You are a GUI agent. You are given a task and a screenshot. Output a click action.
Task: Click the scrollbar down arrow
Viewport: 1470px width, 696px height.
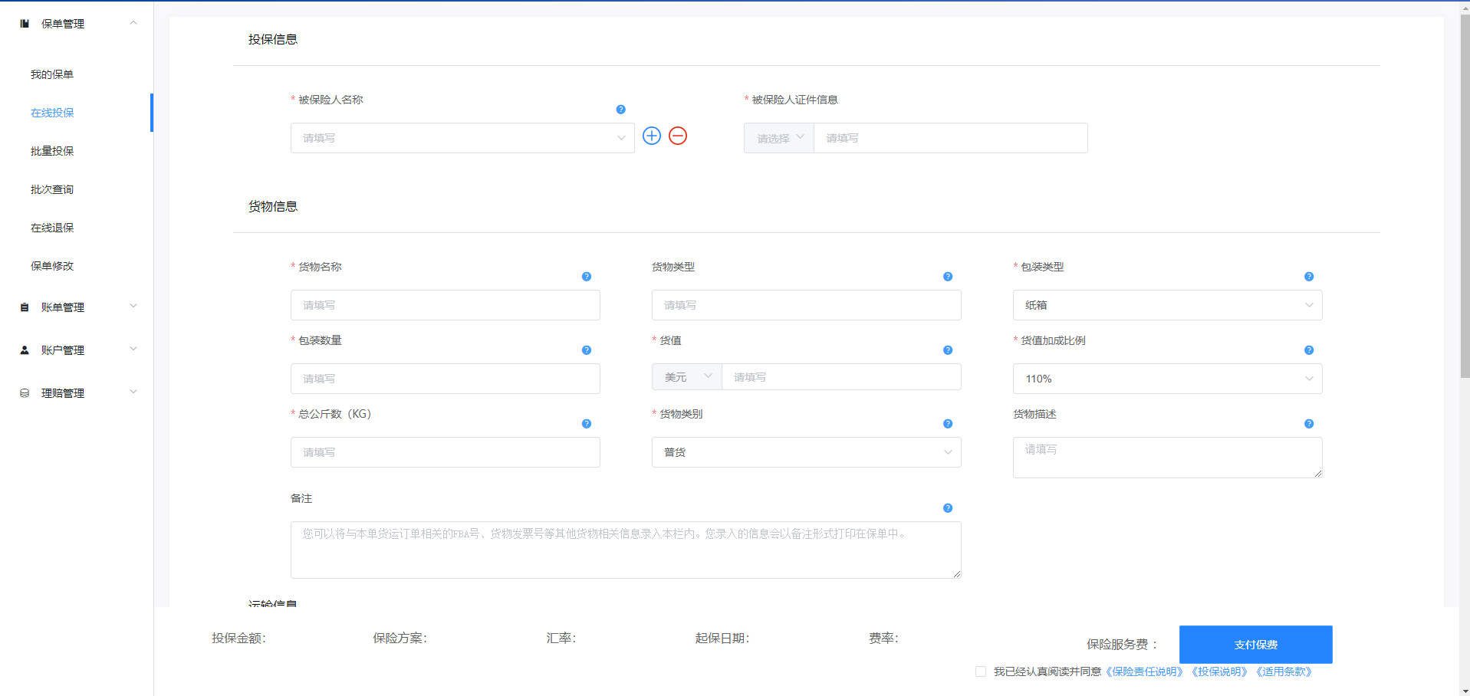[x=1465, y=690]
